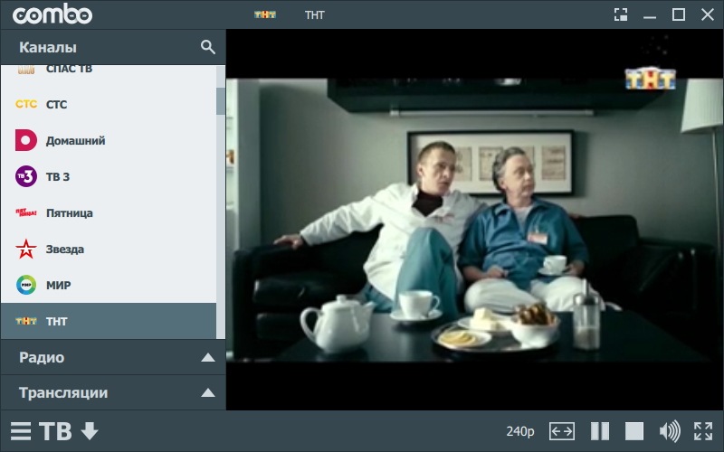This screenshot has width=724, height=452.
Task: Click the МИР round logo icon
Action: tap(26, 285)
